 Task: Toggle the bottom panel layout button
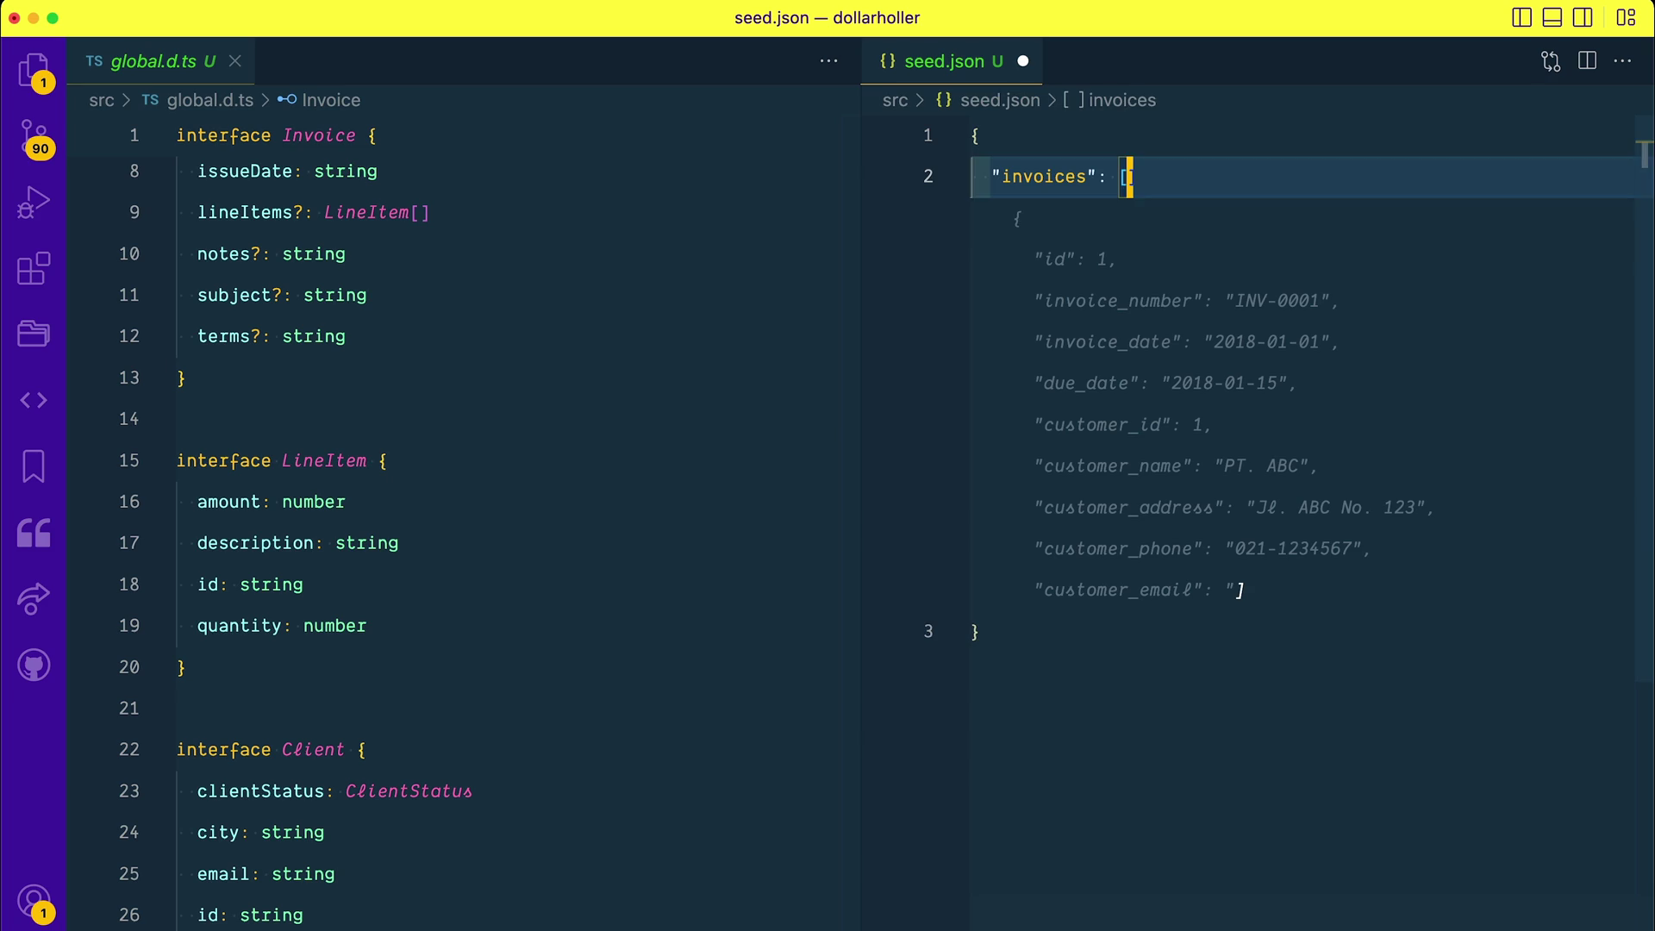[x=1552, y=17]
